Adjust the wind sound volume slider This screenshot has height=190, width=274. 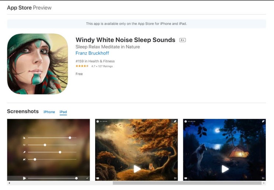(52, 145)
